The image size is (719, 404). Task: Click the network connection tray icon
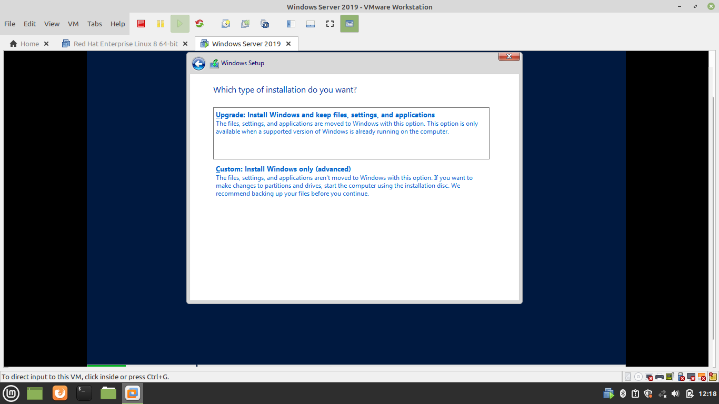tap(663, 393)
